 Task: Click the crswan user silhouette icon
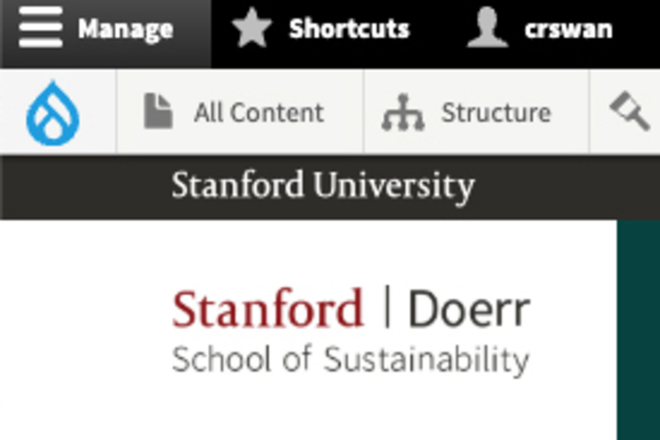click(487, 27)
